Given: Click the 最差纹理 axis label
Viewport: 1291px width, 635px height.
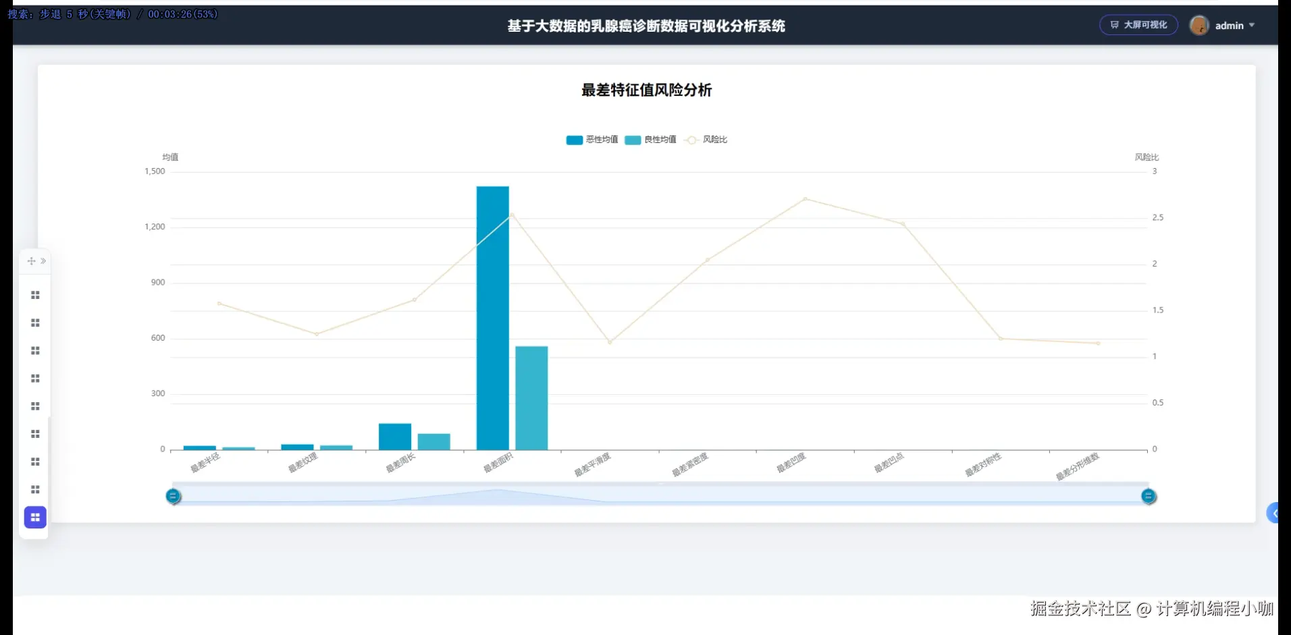Looking at the screenshot, I should click(302, 463).
